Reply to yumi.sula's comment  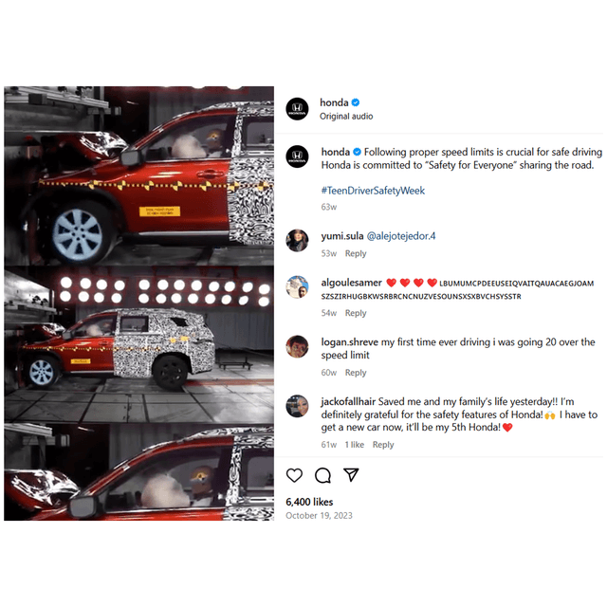(x=356, y=253)
